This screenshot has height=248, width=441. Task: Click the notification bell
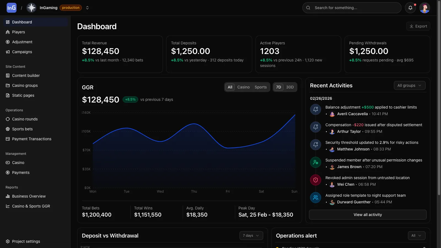pos(410,8)
